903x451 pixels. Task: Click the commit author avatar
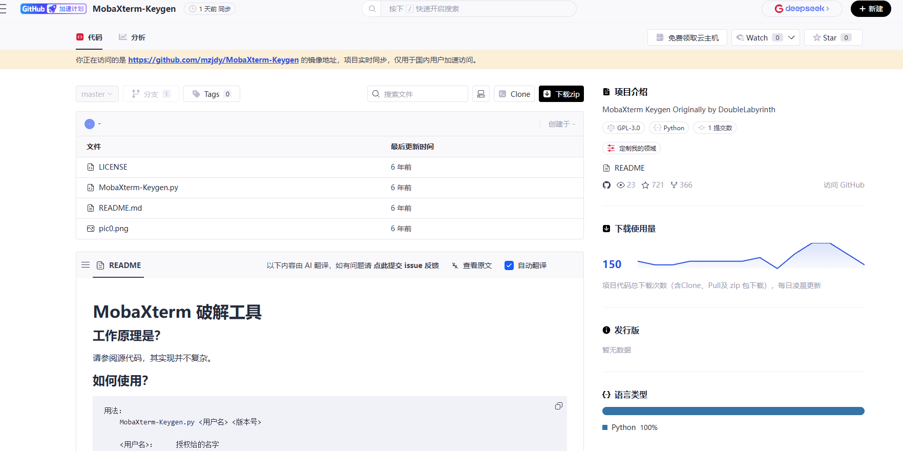click(90, 124)
